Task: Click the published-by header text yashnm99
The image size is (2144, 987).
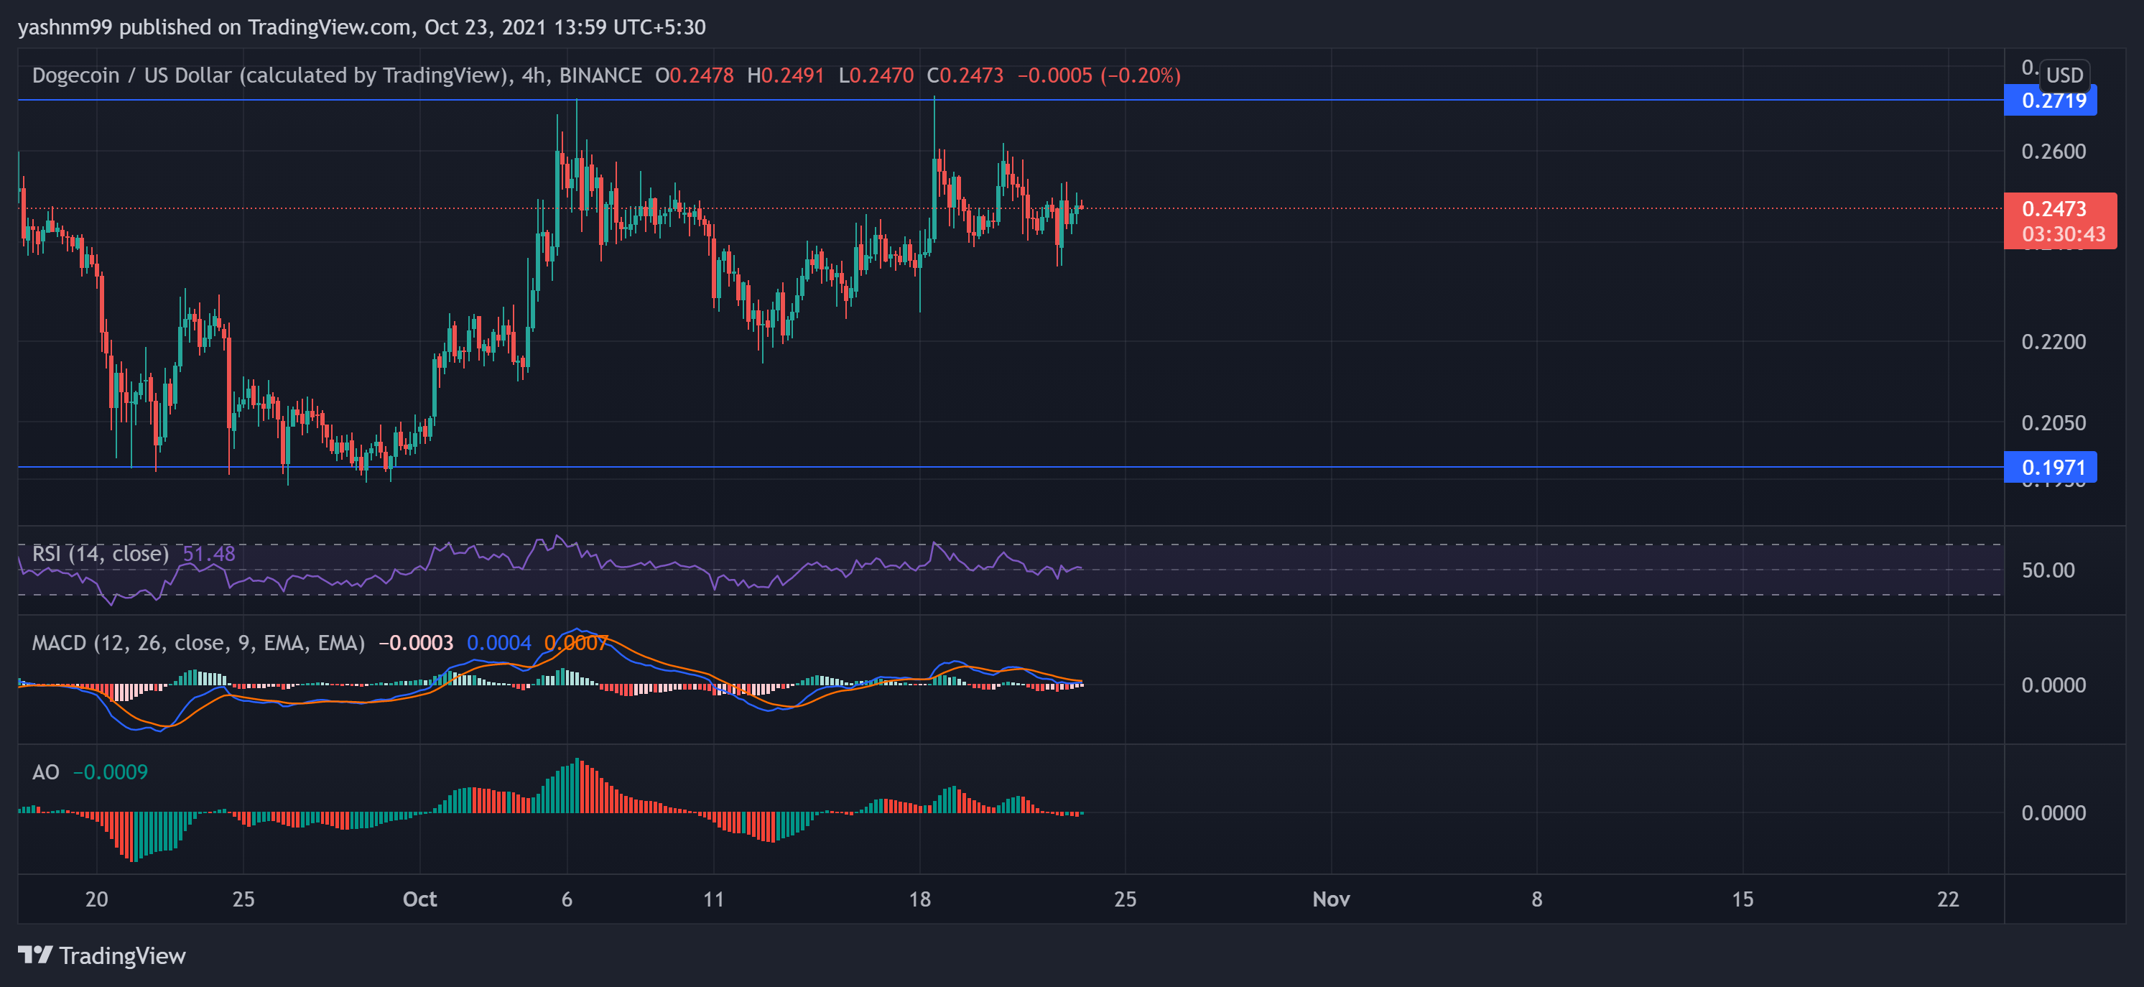Action: click(65, 27)
